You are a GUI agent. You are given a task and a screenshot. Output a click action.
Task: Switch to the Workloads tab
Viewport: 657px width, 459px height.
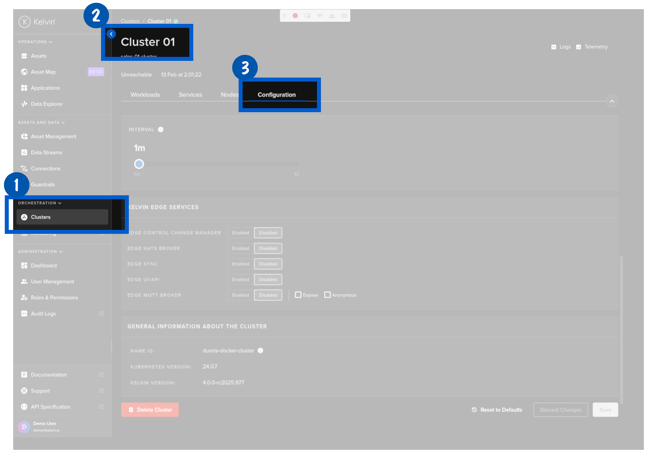pos(145,95)
